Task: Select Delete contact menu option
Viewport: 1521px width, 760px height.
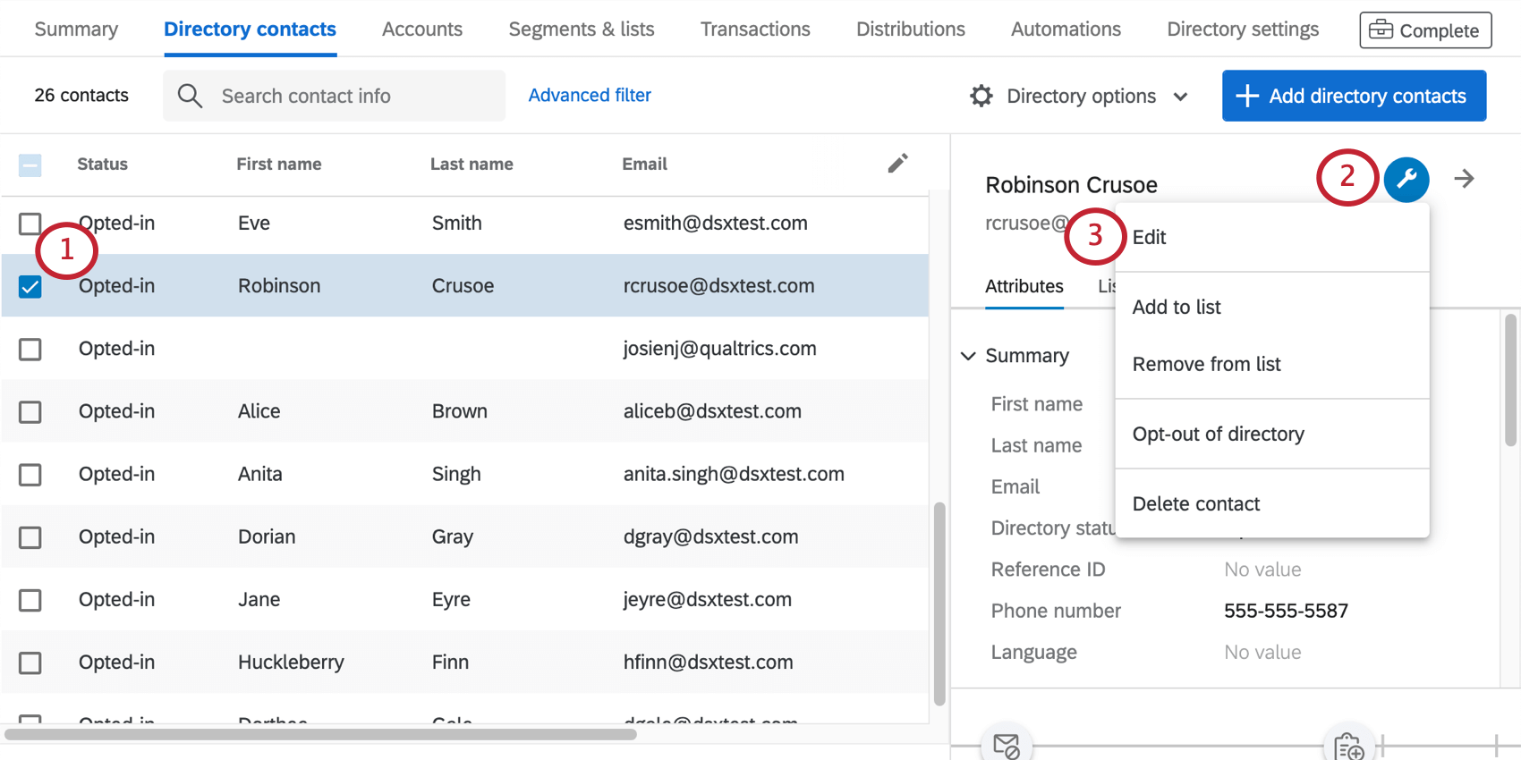Action: pos(1272,503)
